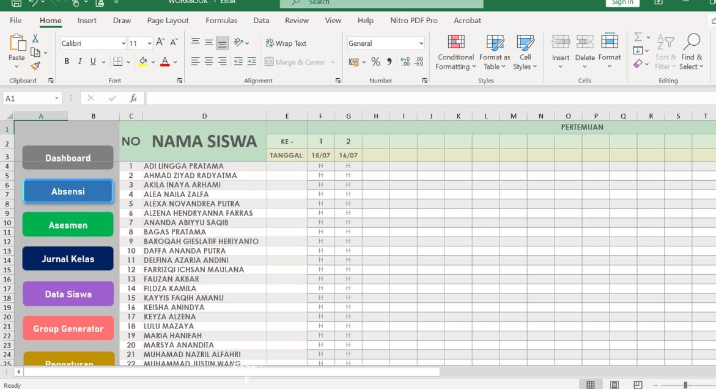This screenshot has width=716, height=389.
Task: Apply the red font color
Action: 165,62
